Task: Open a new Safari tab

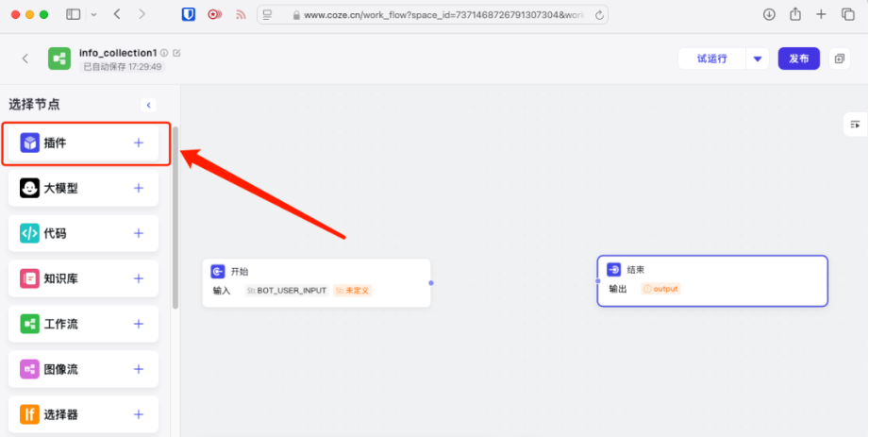Action: tap(821, 15)
